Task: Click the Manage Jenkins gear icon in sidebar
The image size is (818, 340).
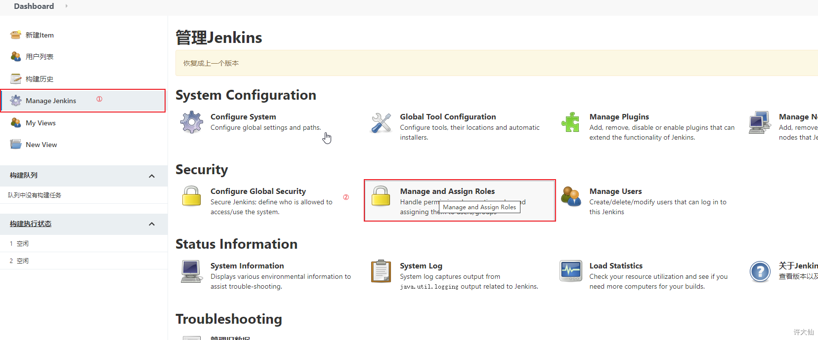Action: click(x=16, y=101)
